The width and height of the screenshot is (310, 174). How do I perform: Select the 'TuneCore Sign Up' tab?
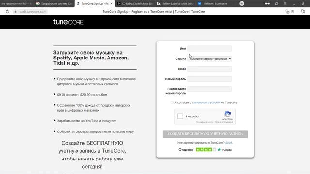click(95, 4)
